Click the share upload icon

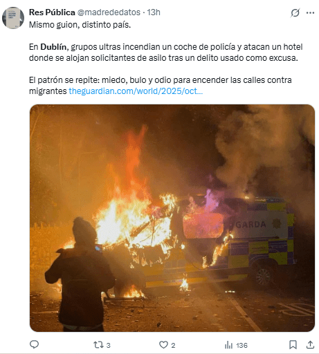coord(310,345)
